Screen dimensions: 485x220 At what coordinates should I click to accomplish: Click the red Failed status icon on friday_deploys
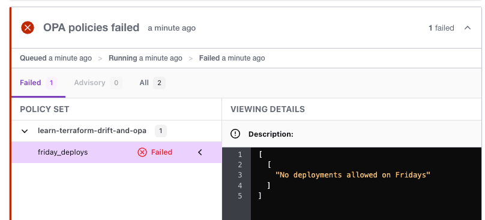[142, 152]
